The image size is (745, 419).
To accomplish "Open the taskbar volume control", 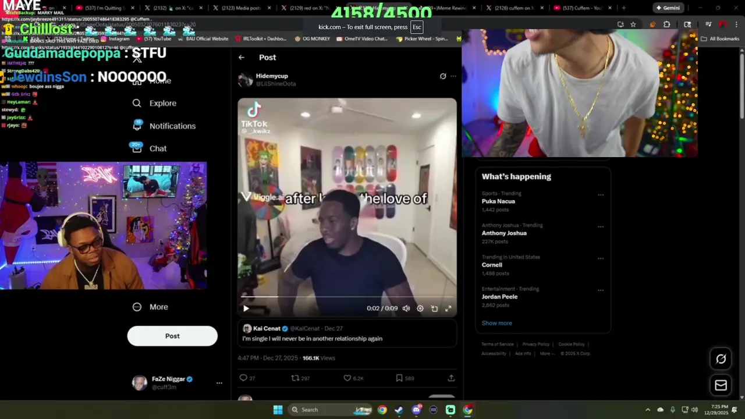I will click(x=694, y=410).
